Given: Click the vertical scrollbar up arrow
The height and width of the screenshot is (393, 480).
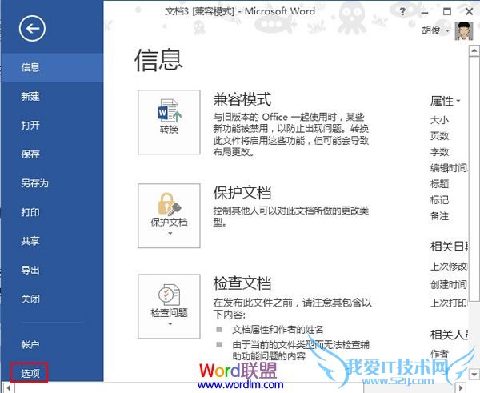Looking at the screenshot, I should [x=474, y=50].
